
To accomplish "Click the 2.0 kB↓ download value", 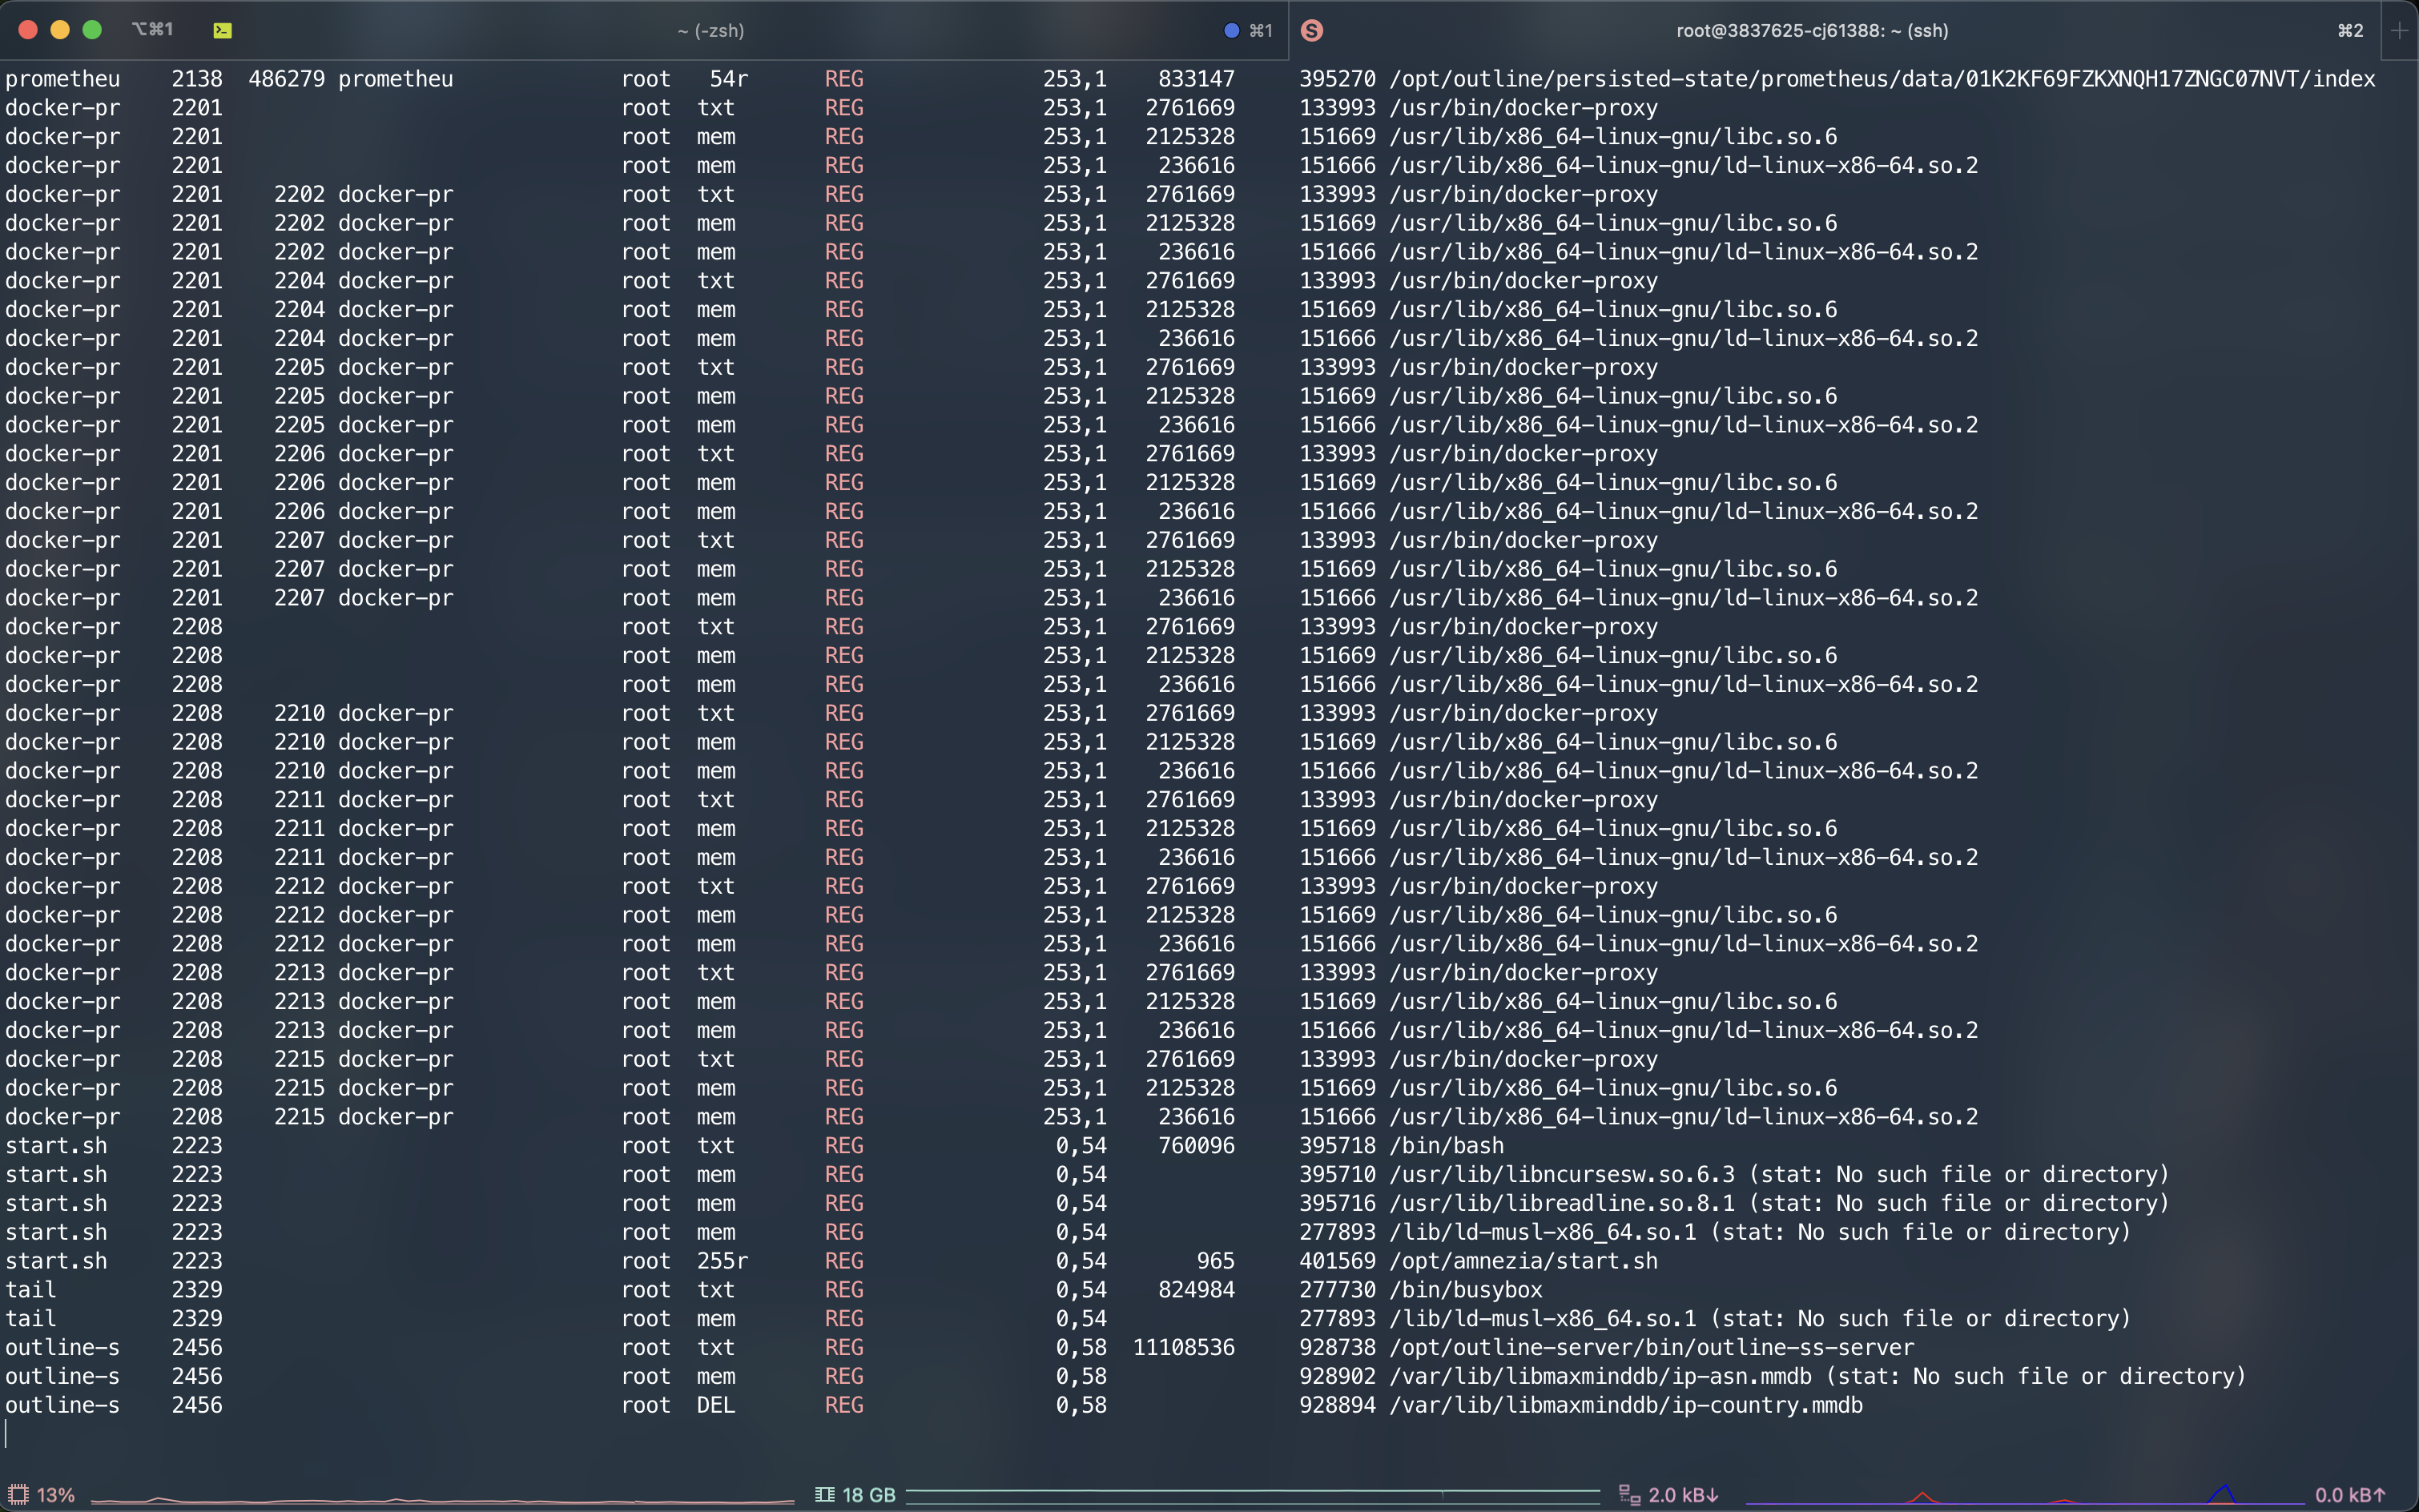I will 1683,1494.
